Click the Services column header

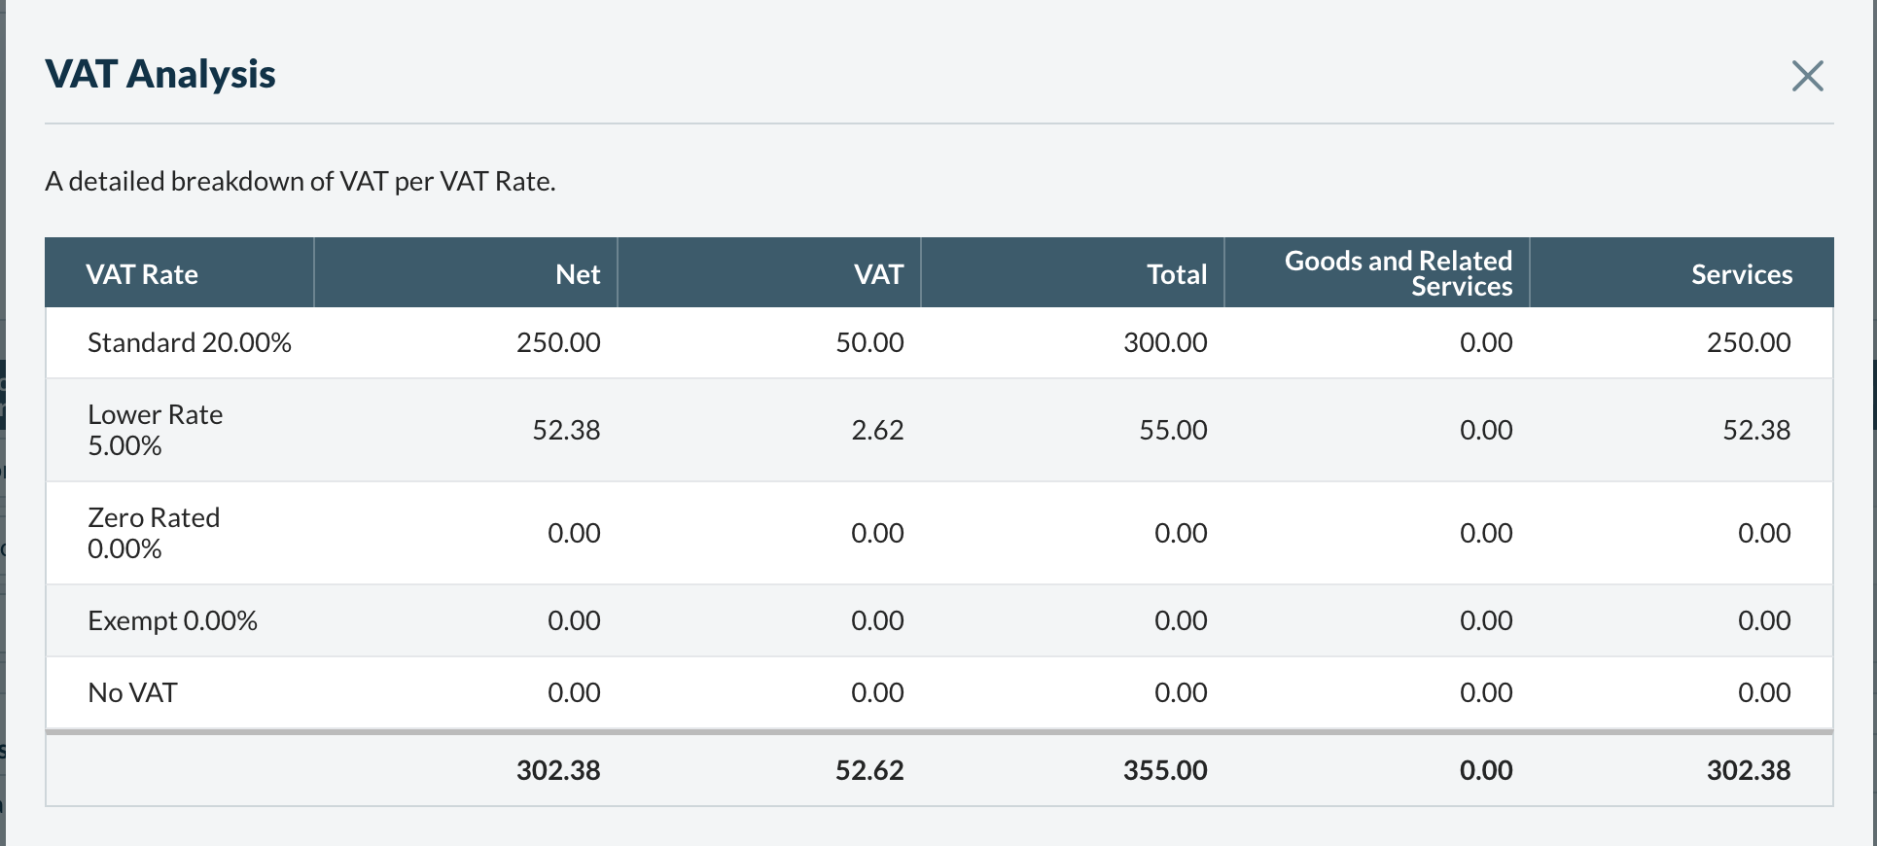[1741, 274]
